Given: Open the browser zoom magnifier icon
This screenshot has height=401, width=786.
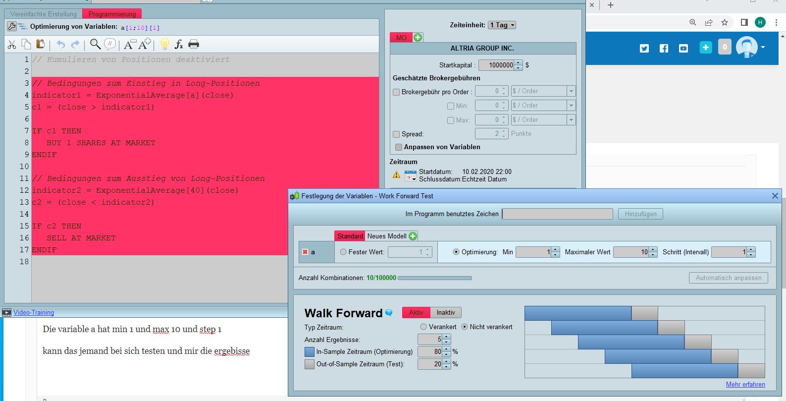Looking at the screenshot, I should [693, 22].
